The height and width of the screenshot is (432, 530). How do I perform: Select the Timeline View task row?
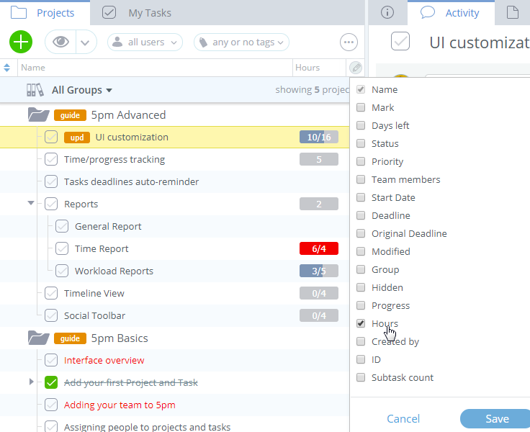[94, 293]
